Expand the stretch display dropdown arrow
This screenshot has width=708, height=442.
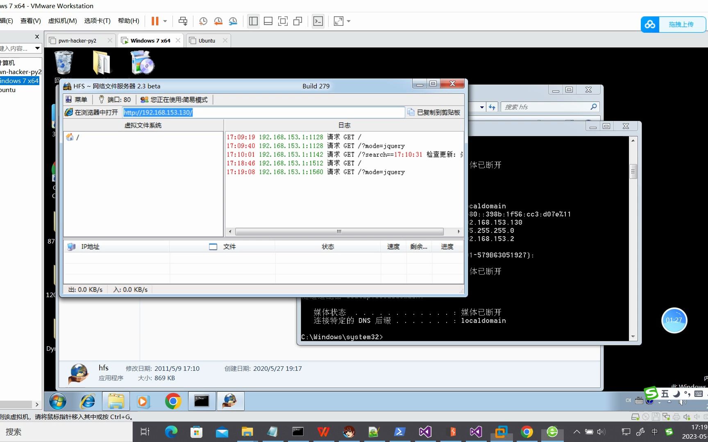coord(349,21)
